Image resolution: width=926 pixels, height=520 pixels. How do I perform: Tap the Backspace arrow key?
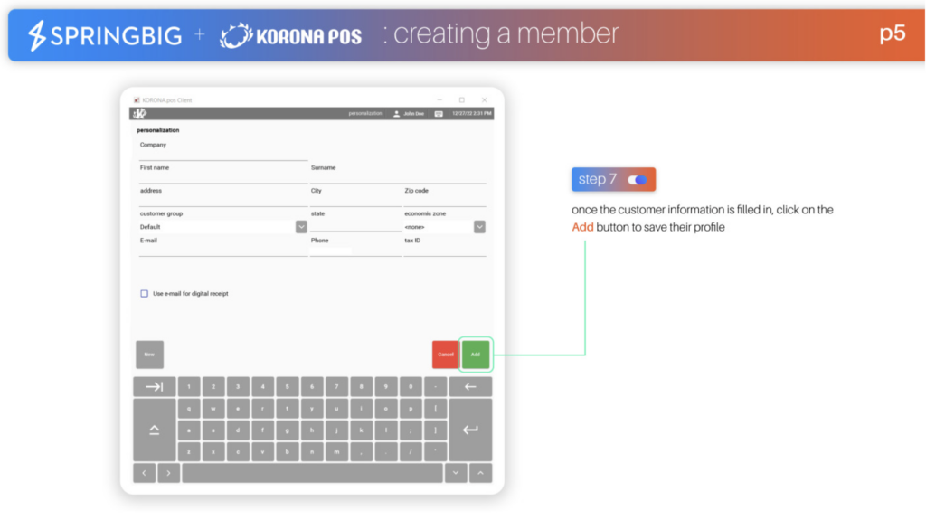click(x=470, y=386)
